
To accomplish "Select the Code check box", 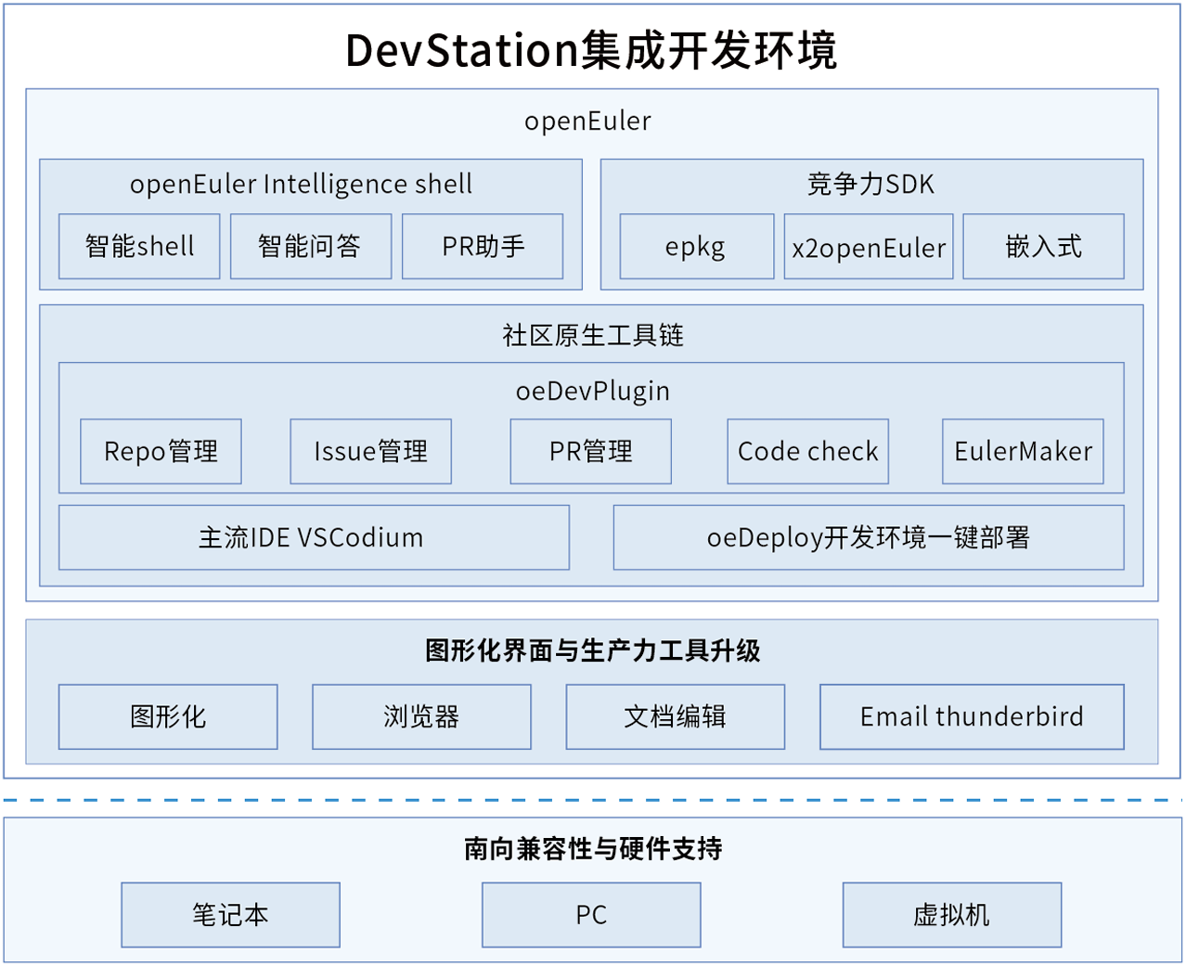I will [x=808, y=452].
